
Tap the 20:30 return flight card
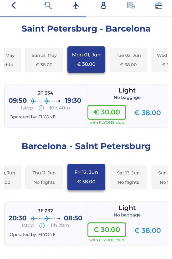click(45, 223)
